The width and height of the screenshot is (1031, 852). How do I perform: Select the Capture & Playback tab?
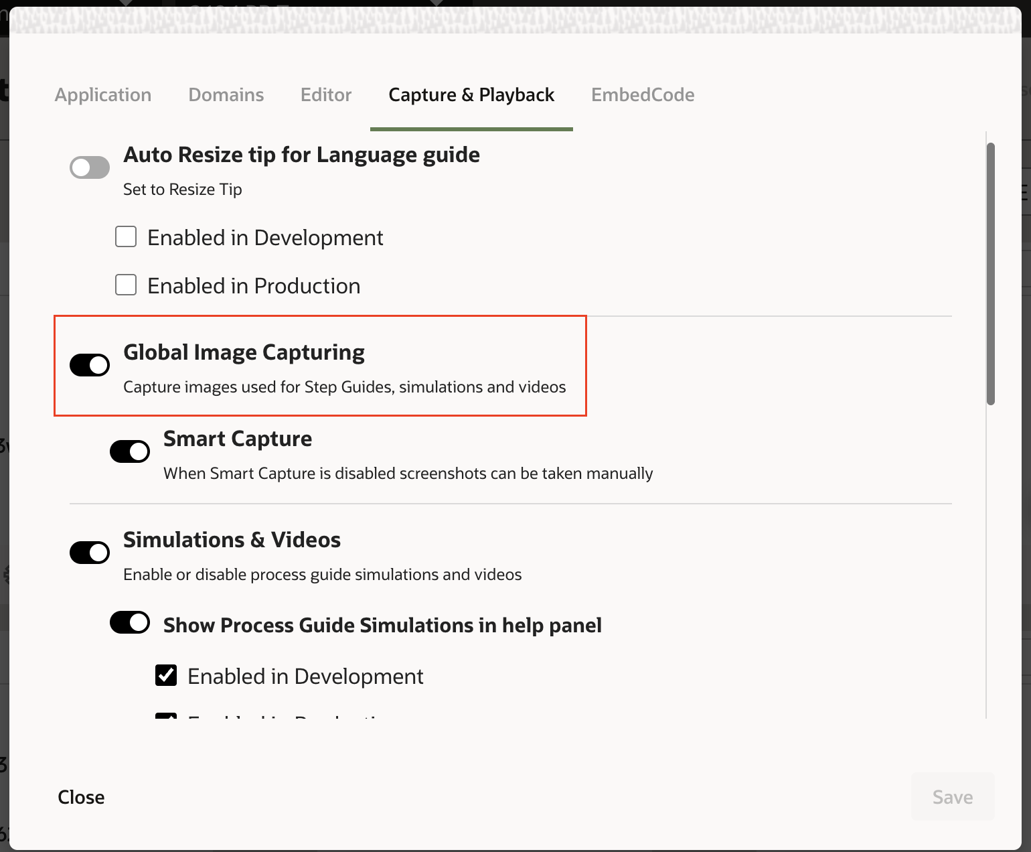tap(471, 95)
